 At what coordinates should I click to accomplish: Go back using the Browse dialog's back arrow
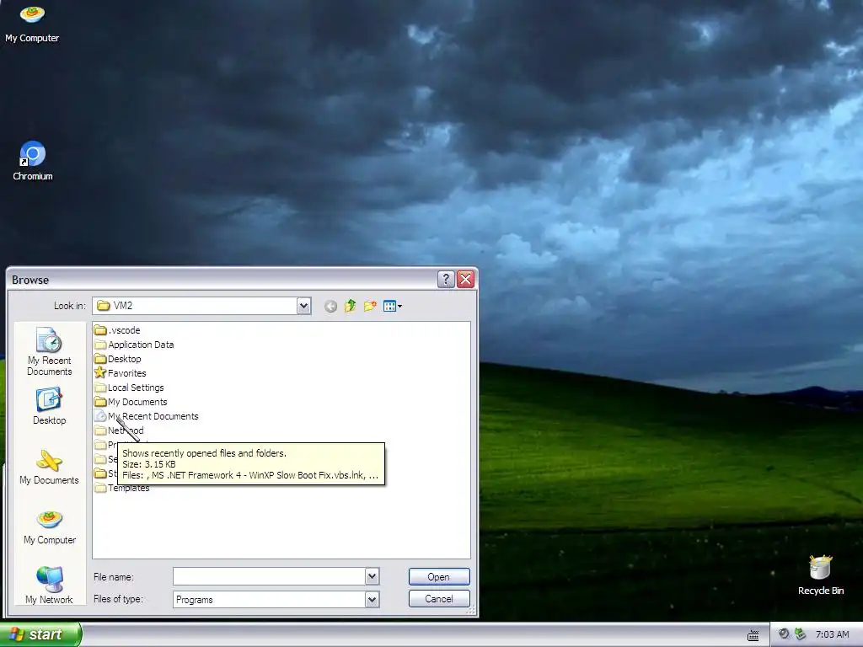(x=330, y=307)
